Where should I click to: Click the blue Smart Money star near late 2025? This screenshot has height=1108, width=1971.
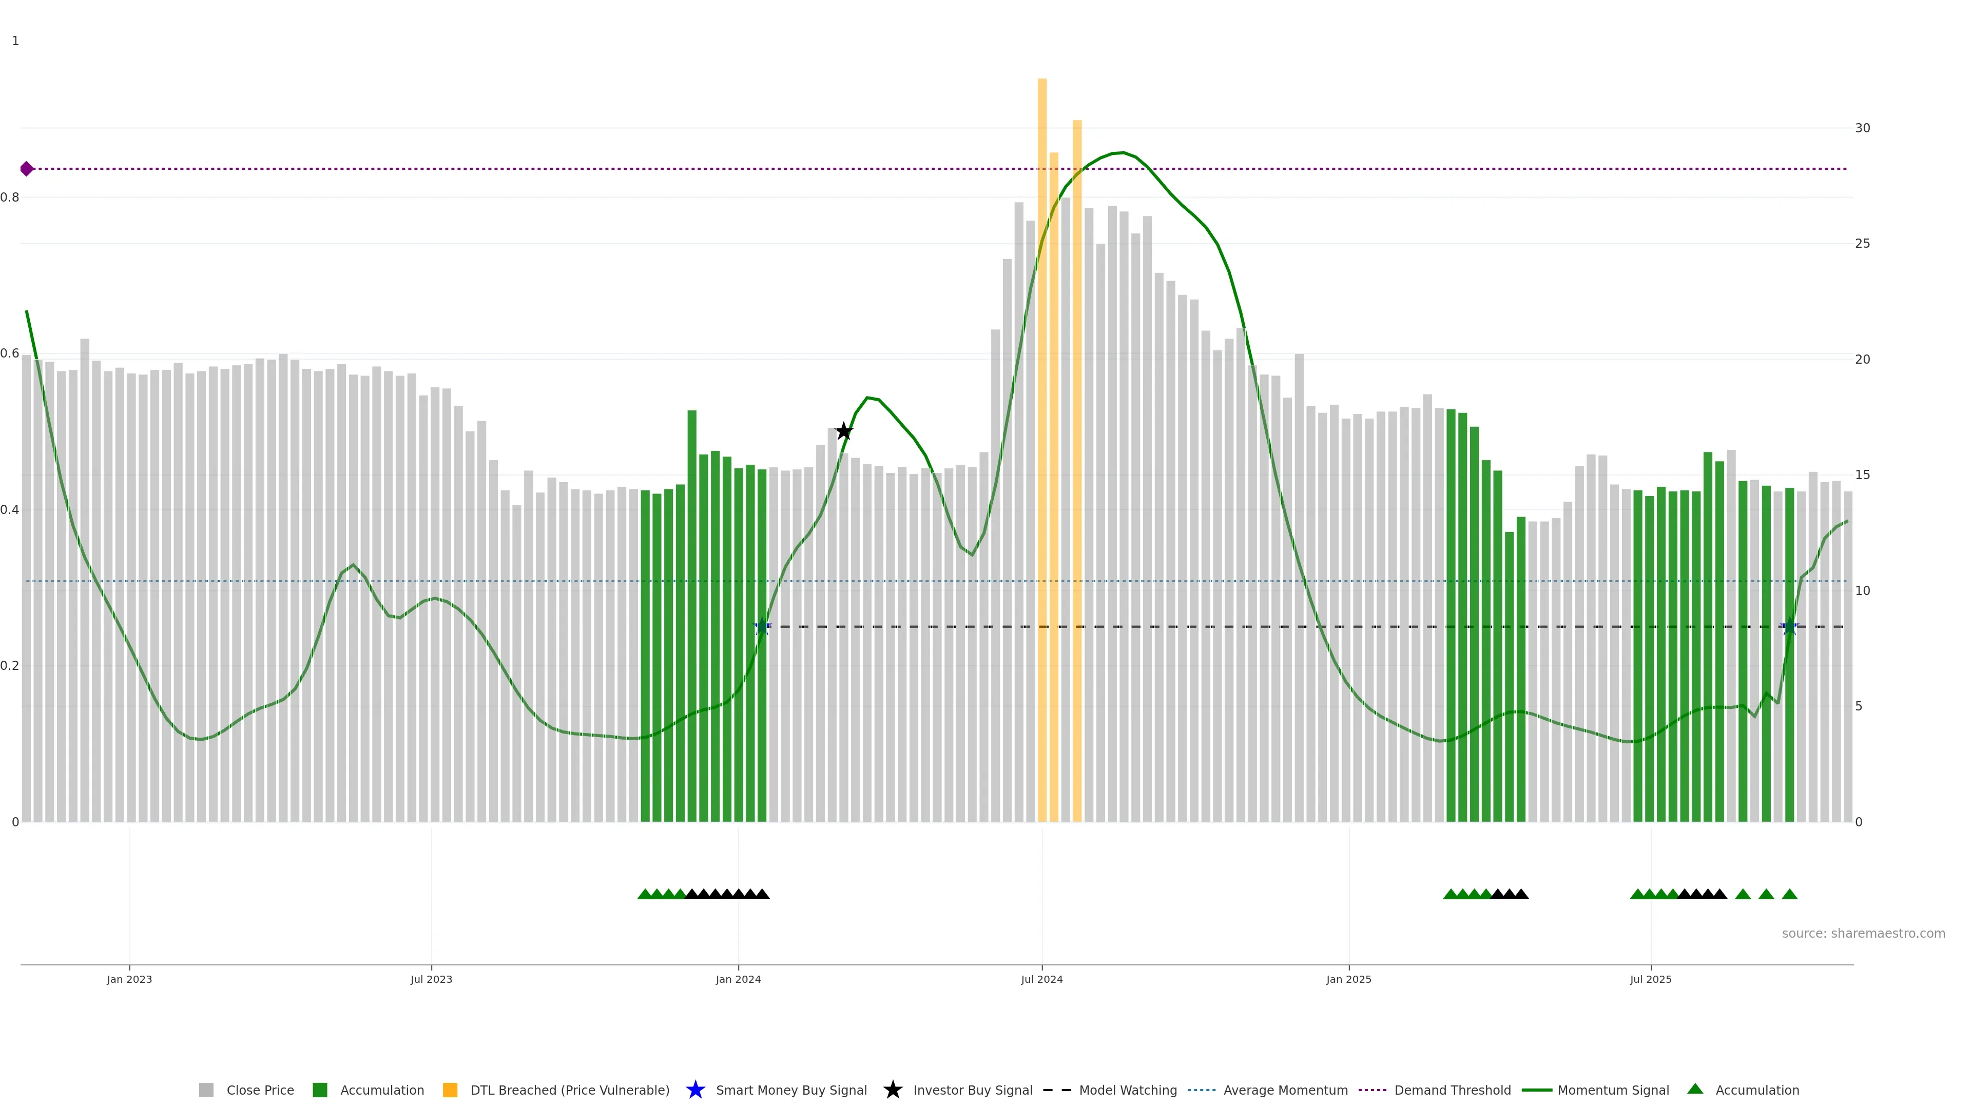[x=1789, y=627]
